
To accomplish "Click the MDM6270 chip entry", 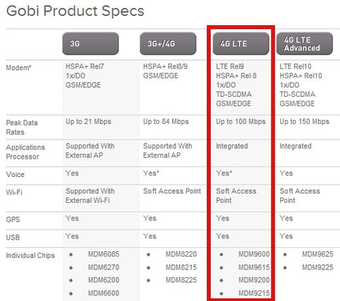I will pos(103,268).
